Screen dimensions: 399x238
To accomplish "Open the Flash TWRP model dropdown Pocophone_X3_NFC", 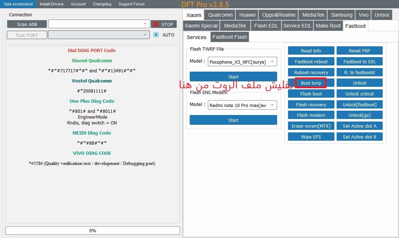I will coord(242,61).
